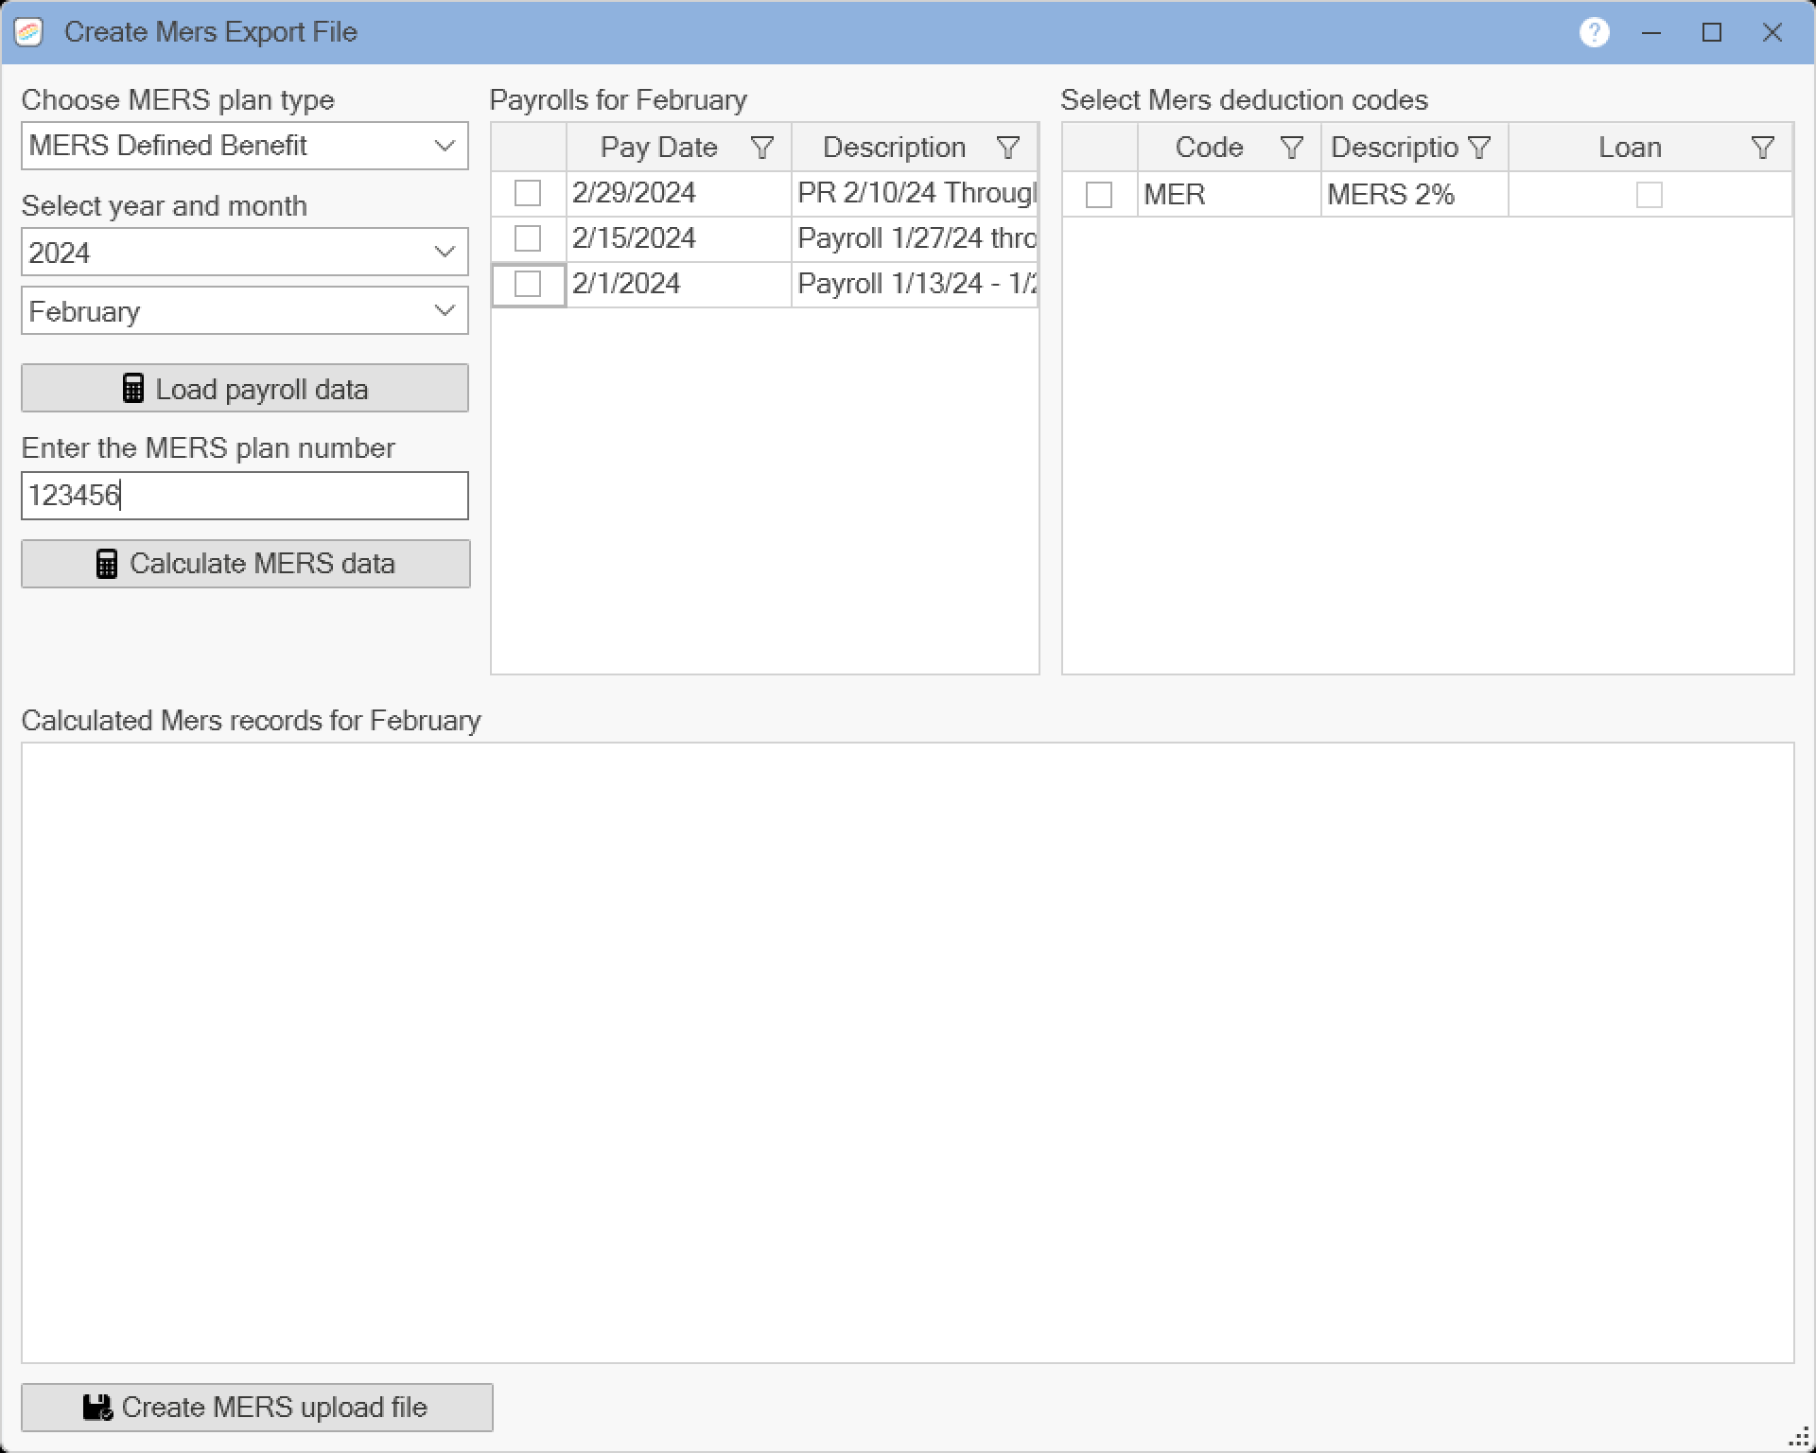
Task: Select the MER deduction code checkbox
Action: pyautogui.click(x=1099, y=195)
